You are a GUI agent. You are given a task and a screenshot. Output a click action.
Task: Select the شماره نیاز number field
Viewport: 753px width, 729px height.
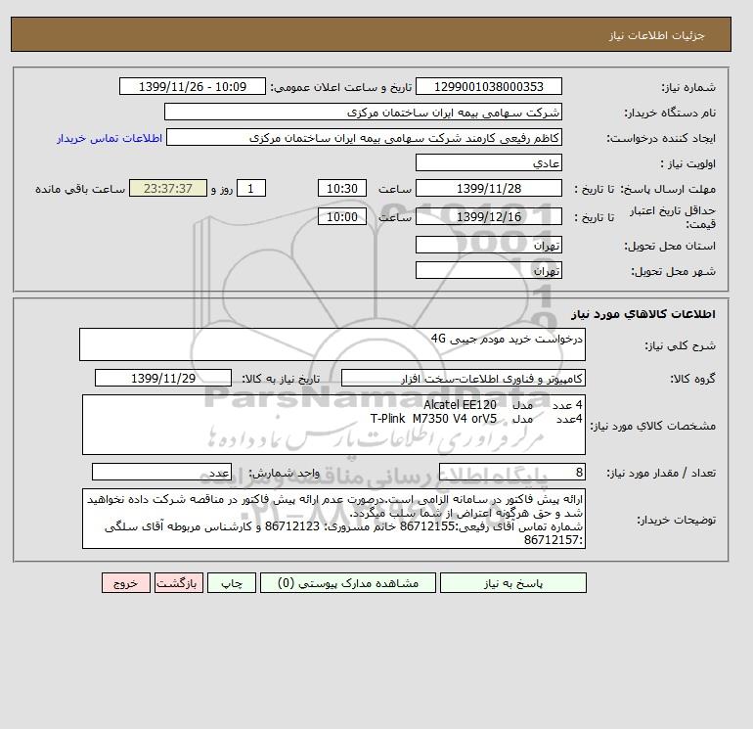pyautogui.click(x=488, y=86)
